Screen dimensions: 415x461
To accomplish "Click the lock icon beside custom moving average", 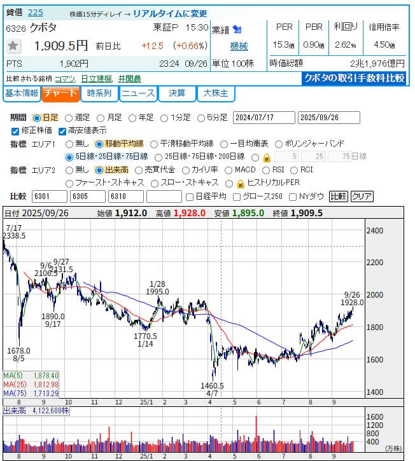I will coord(267,157).
